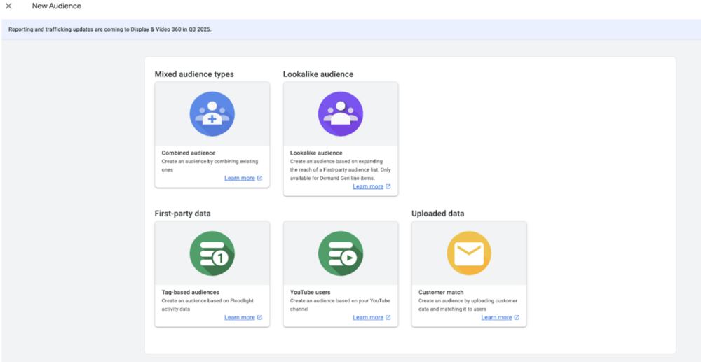Screen dimensions: 701x362
Task: Click external link icon in Customer match card
Action: 517,318
